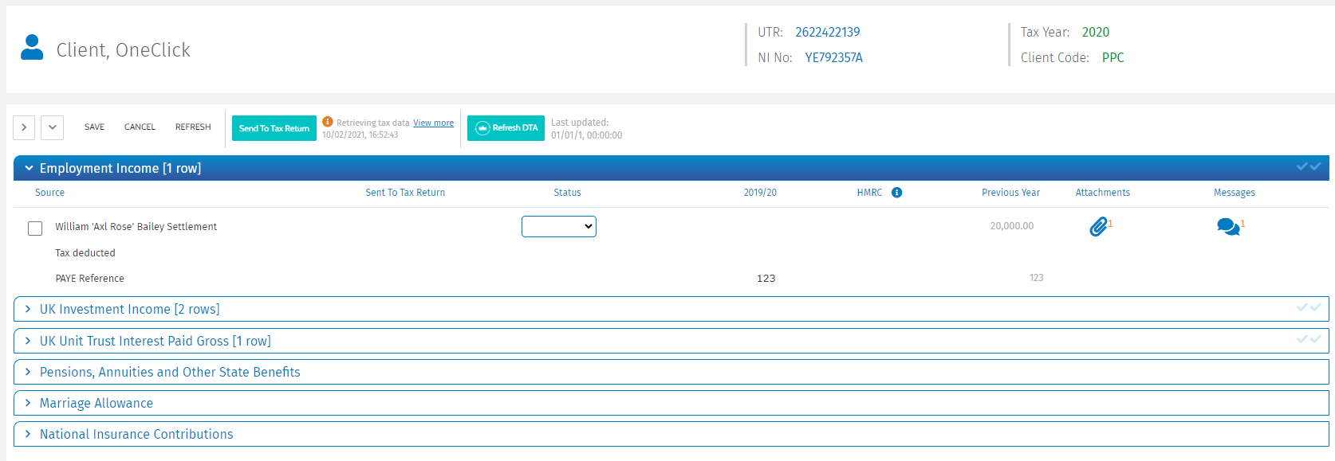This screenshot has height=461, width=1335.
Task: Click previous year amount 20,000.00
Action: 1011,226
